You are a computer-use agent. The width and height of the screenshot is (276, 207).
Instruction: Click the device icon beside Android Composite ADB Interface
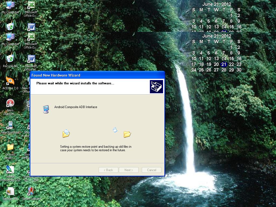tap(46, 109)
